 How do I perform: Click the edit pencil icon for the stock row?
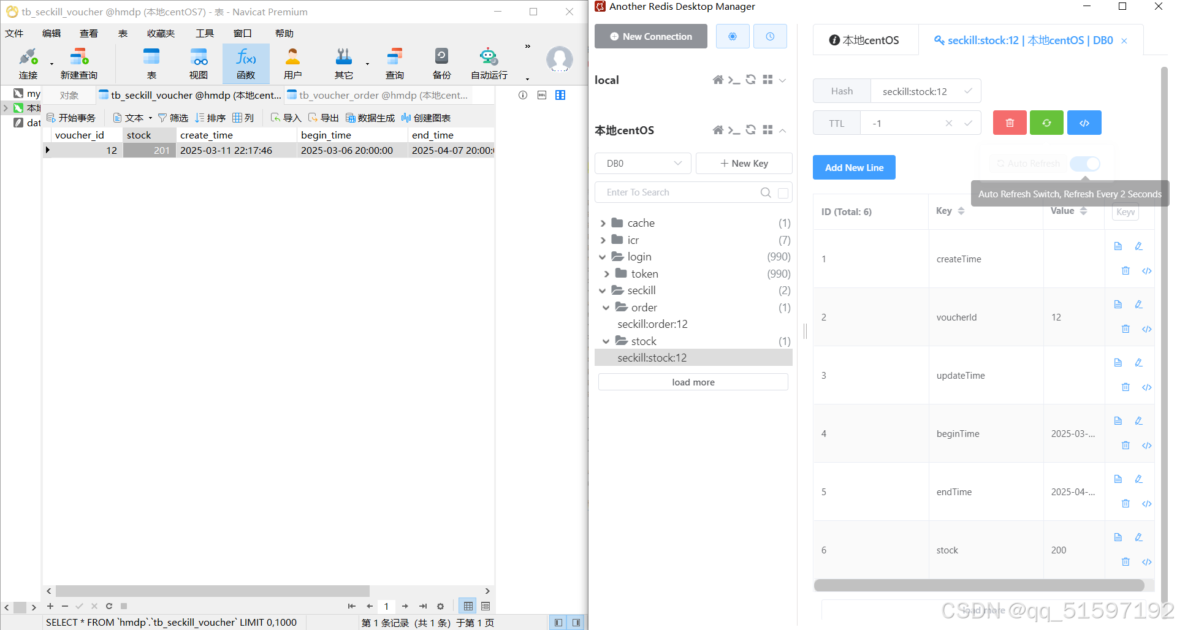(1138, 537)
